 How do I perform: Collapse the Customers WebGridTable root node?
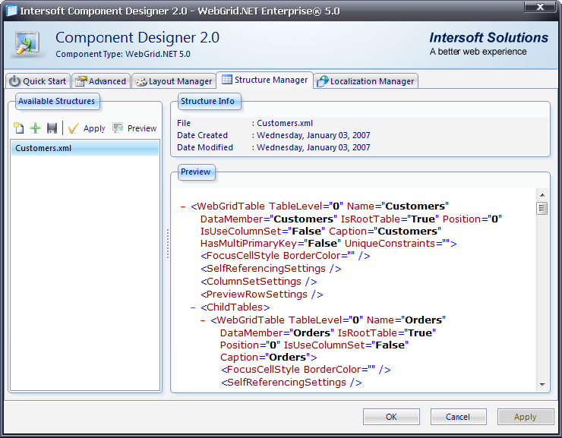click(183, 206)
